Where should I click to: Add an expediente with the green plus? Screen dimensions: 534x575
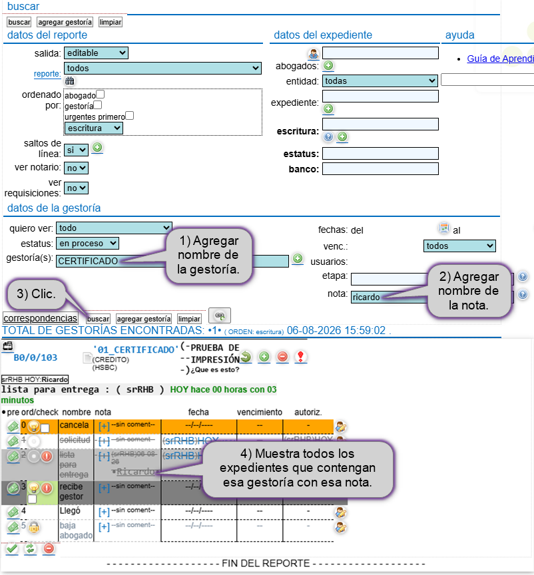click(x=328, y=108)
